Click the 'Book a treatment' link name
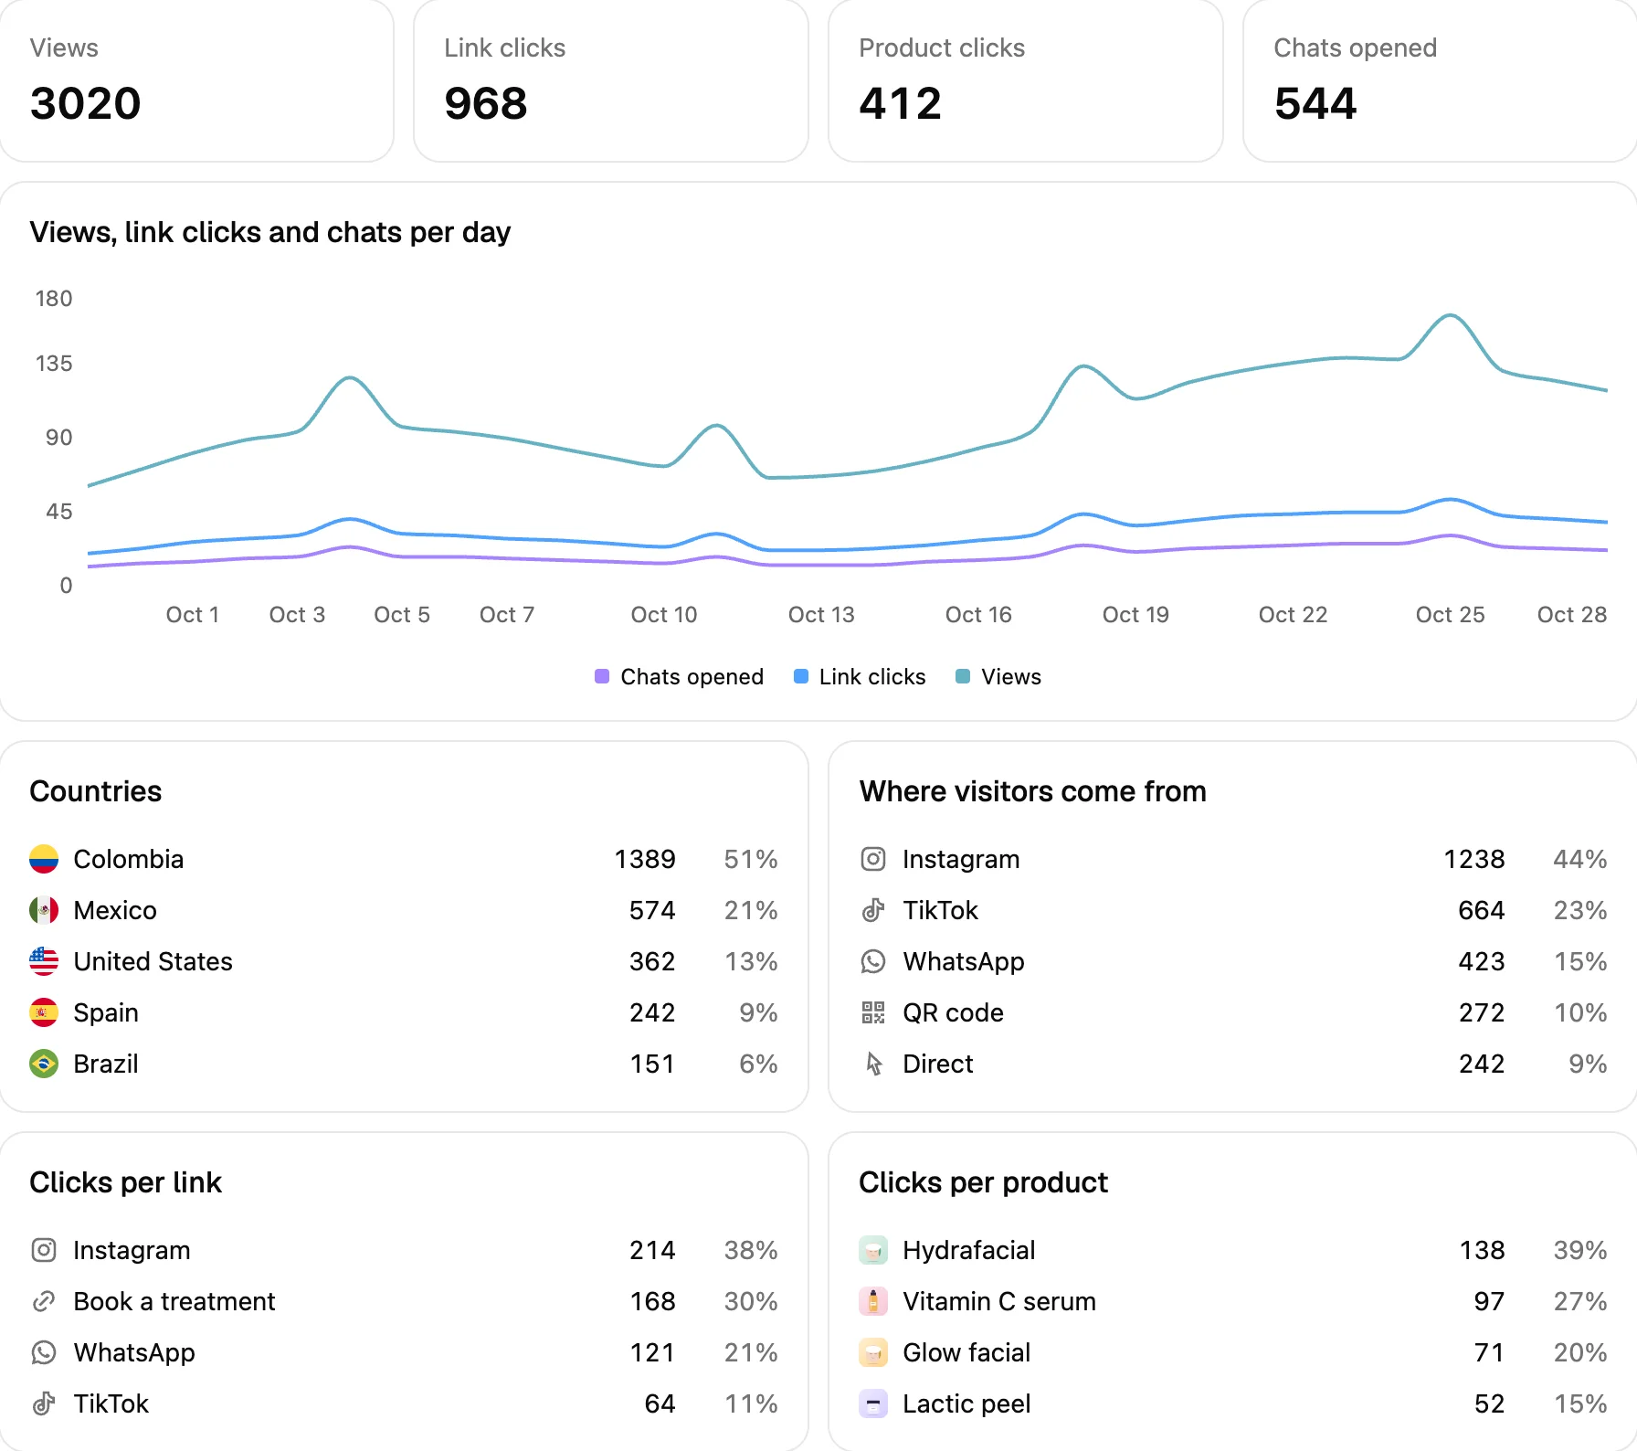The image size is (1637, 1451). [174, 1301]
